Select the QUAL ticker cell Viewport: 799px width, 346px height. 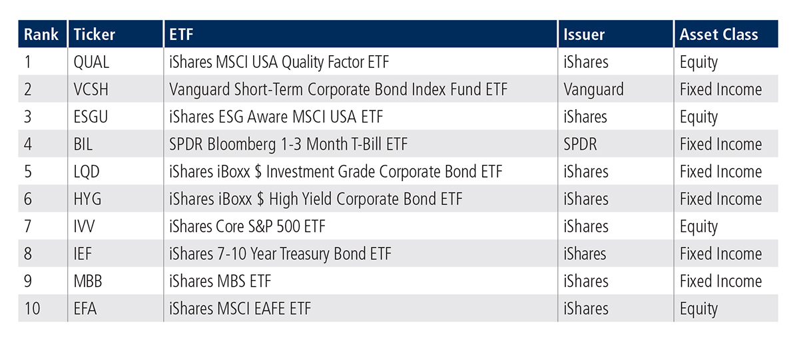(x=92, y=63)
